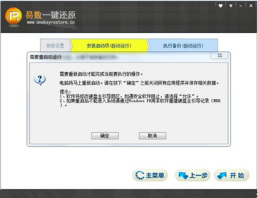The height and width of the screenshot is (198, 258).
Task: Click the orange 易数 logo icon
Action: click(13, 16)
